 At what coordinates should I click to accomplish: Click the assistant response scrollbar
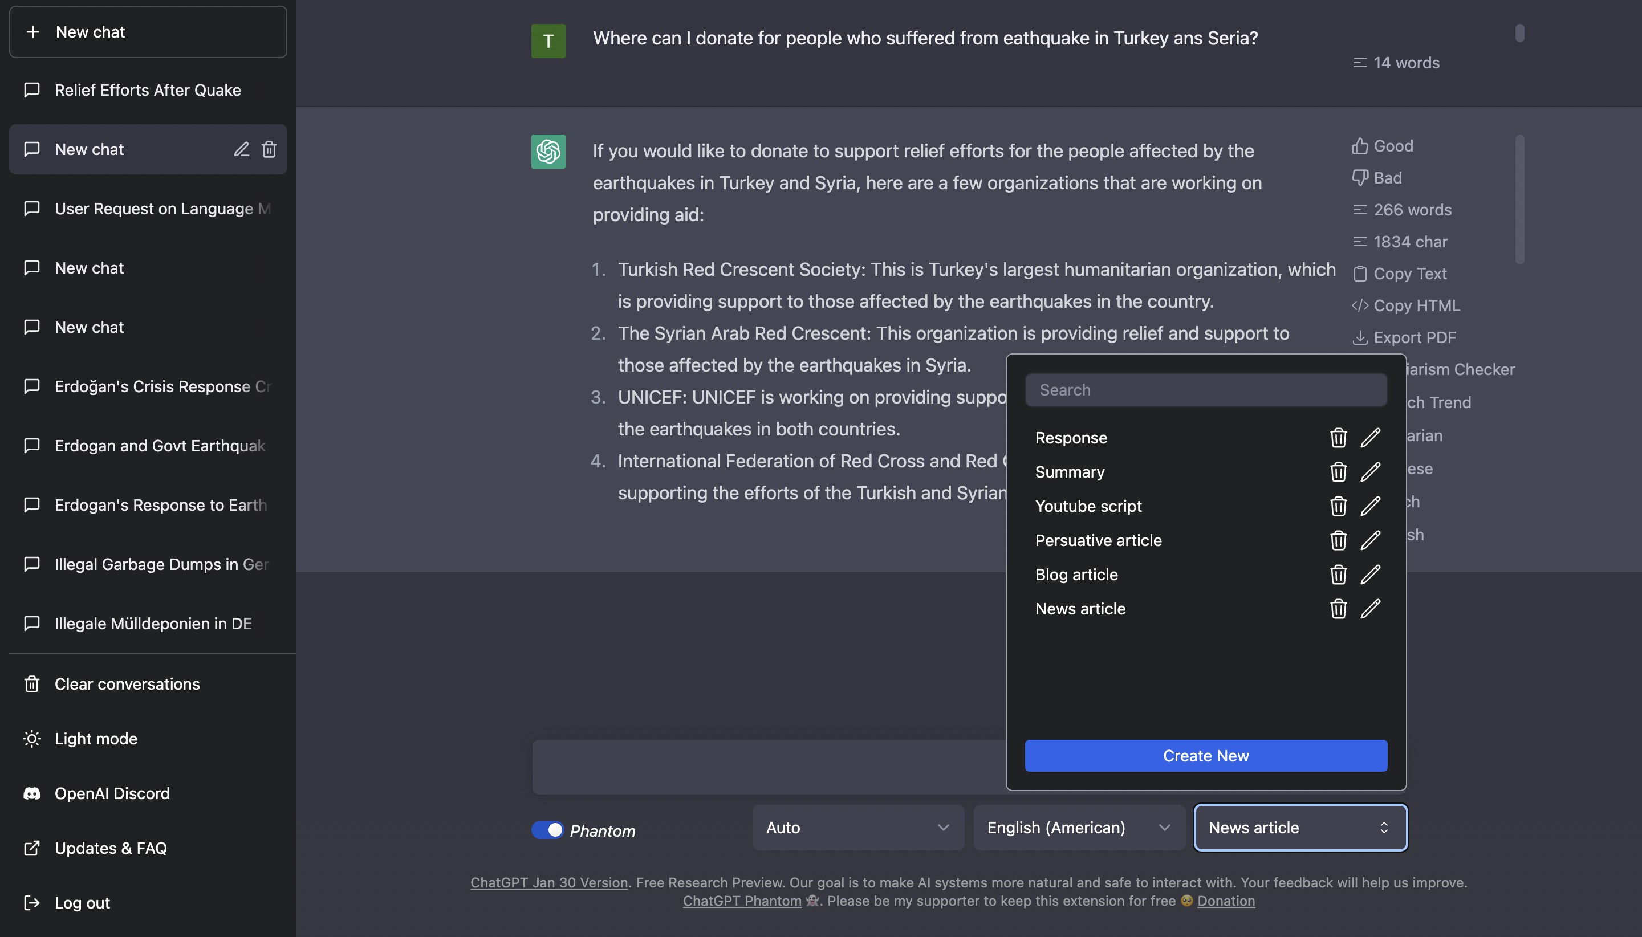pyautogui.click(x=1519, y=199)
